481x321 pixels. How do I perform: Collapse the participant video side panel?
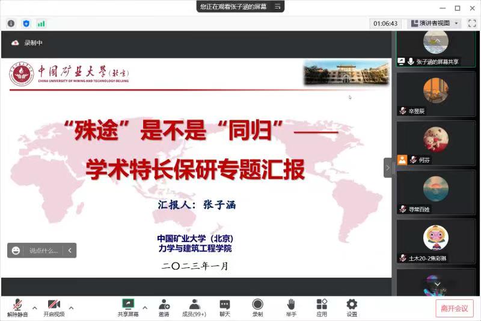[x=388, y=167]
